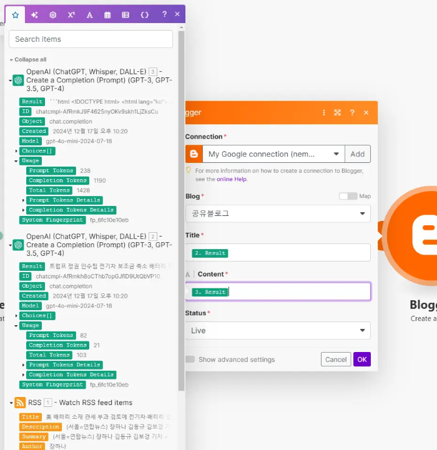437x450 pixels.
Task: Expand Choices[] under OpenAI module 2
Action: point(16,316)
